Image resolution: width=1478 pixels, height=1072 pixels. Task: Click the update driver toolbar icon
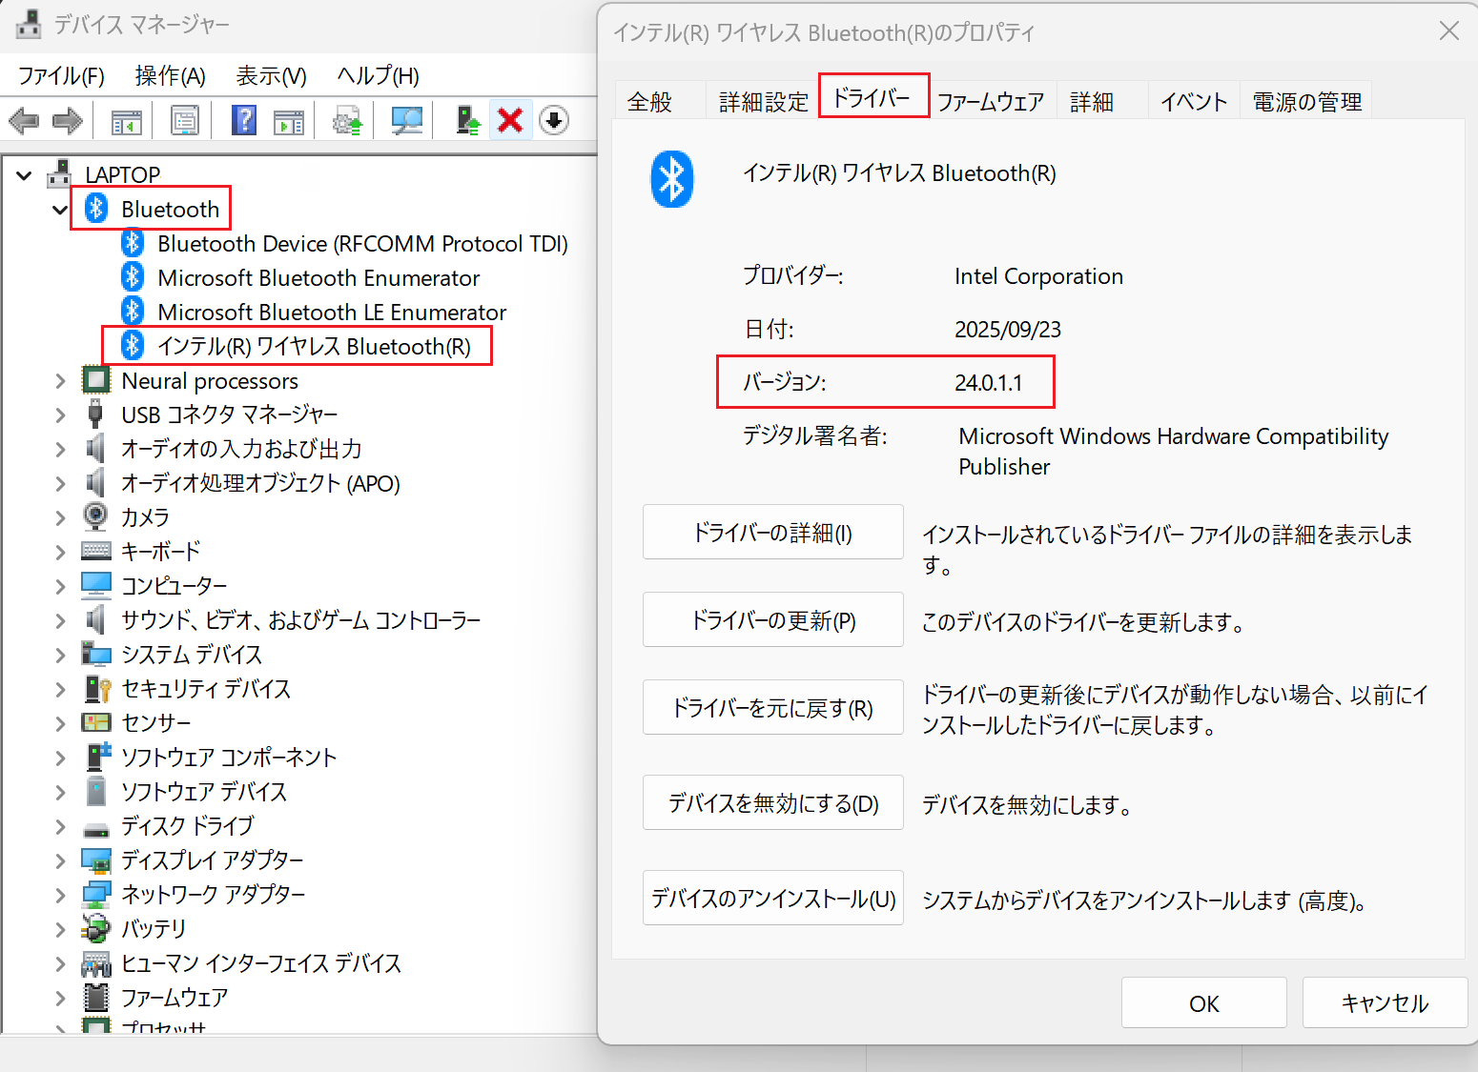[347, 121]
